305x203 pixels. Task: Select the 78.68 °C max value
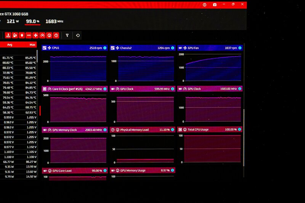click(30, 73)
